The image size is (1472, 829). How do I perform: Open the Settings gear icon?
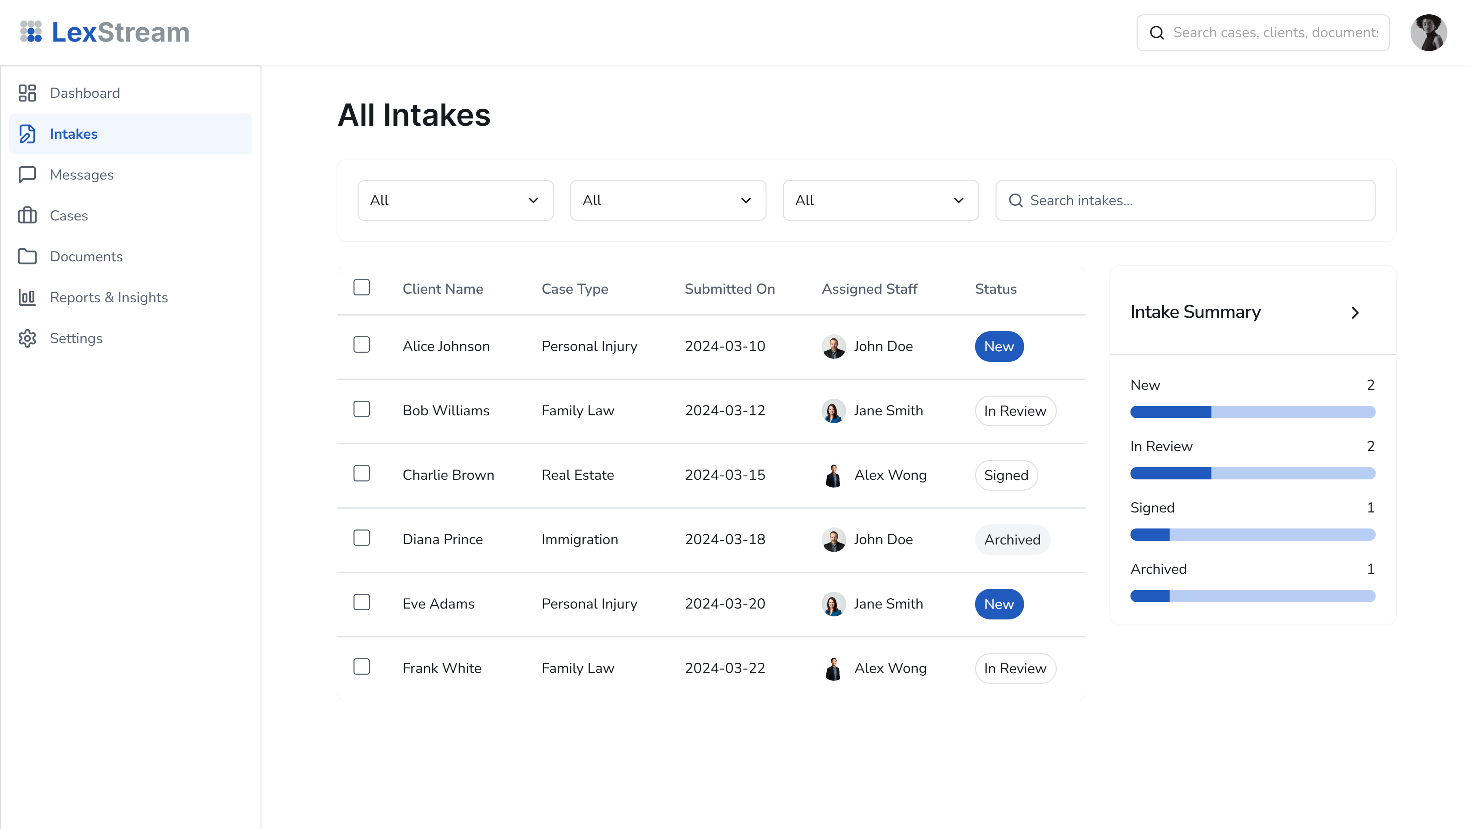click(x=27, y=338)
